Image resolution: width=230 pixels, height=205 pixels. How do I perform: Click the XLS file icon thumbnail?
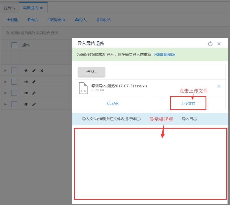tap(83, 88)
